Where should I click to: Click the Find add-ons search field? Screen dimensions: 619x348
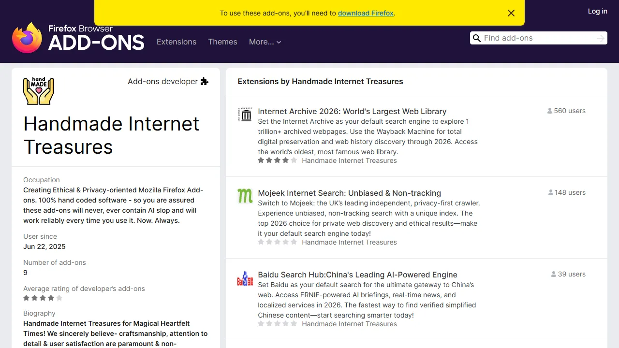point(532,38)
